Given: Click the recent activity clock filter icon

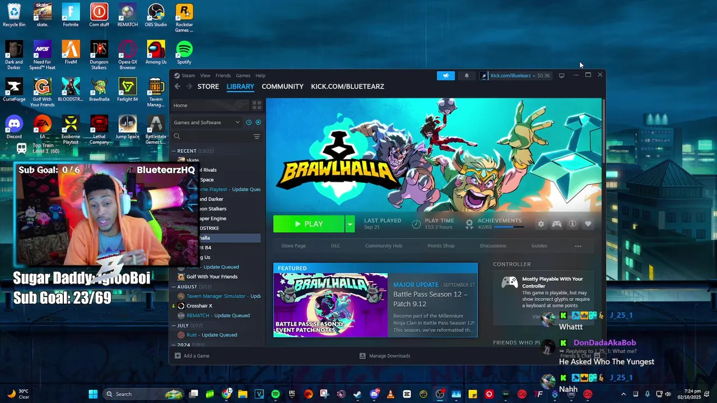Looking at the screenshot, I should 249,122.
